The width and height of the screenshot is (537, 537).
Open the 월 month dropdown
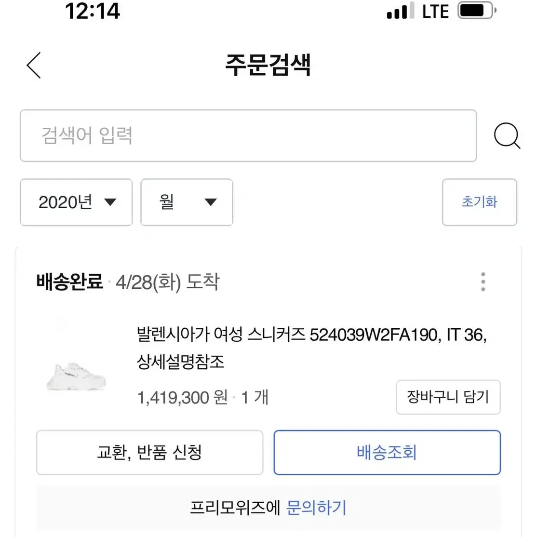click(x=187, y=202)
